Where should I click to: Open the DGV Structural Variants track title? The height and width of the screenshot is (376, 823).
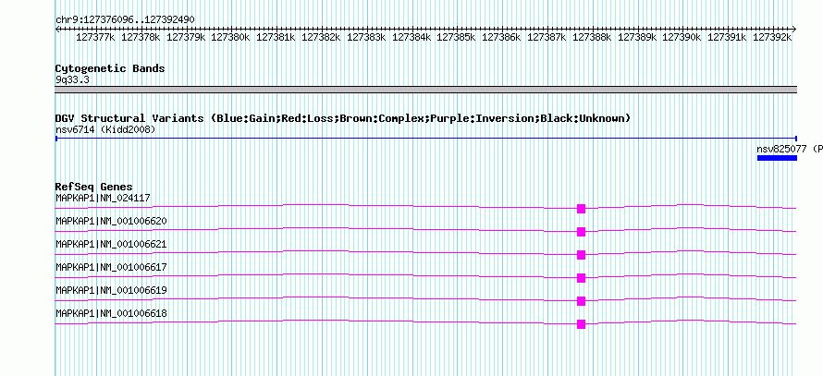343,118
